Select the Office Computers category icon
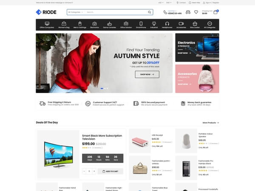Viewport: 255px width, 191px height. point(47,23)
